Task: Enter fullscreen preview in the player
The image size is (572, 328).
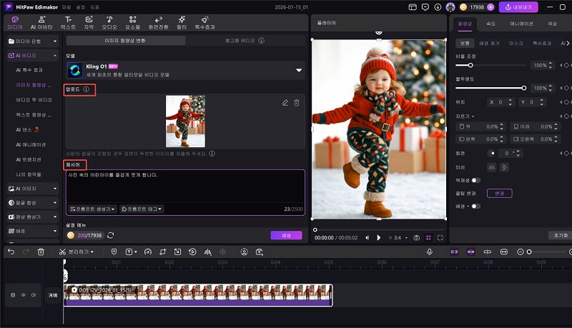Action: [x=440, y=237]
